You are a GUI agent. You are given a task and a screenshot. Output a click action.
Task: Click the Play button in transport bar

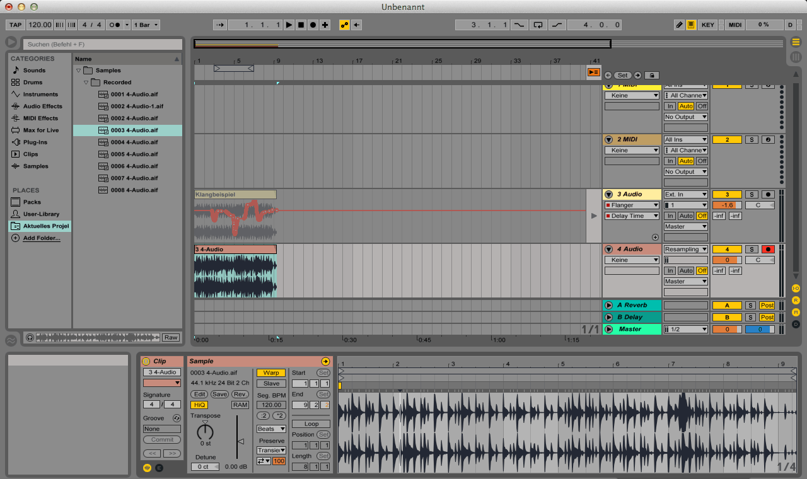point(289,25)
